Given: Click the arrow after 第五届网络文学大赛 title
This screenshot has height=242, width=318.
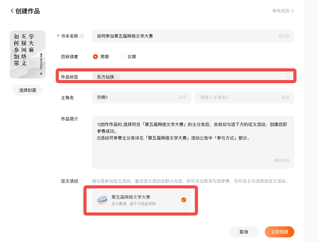Looking at the screenshot, I should coord(152,197).
